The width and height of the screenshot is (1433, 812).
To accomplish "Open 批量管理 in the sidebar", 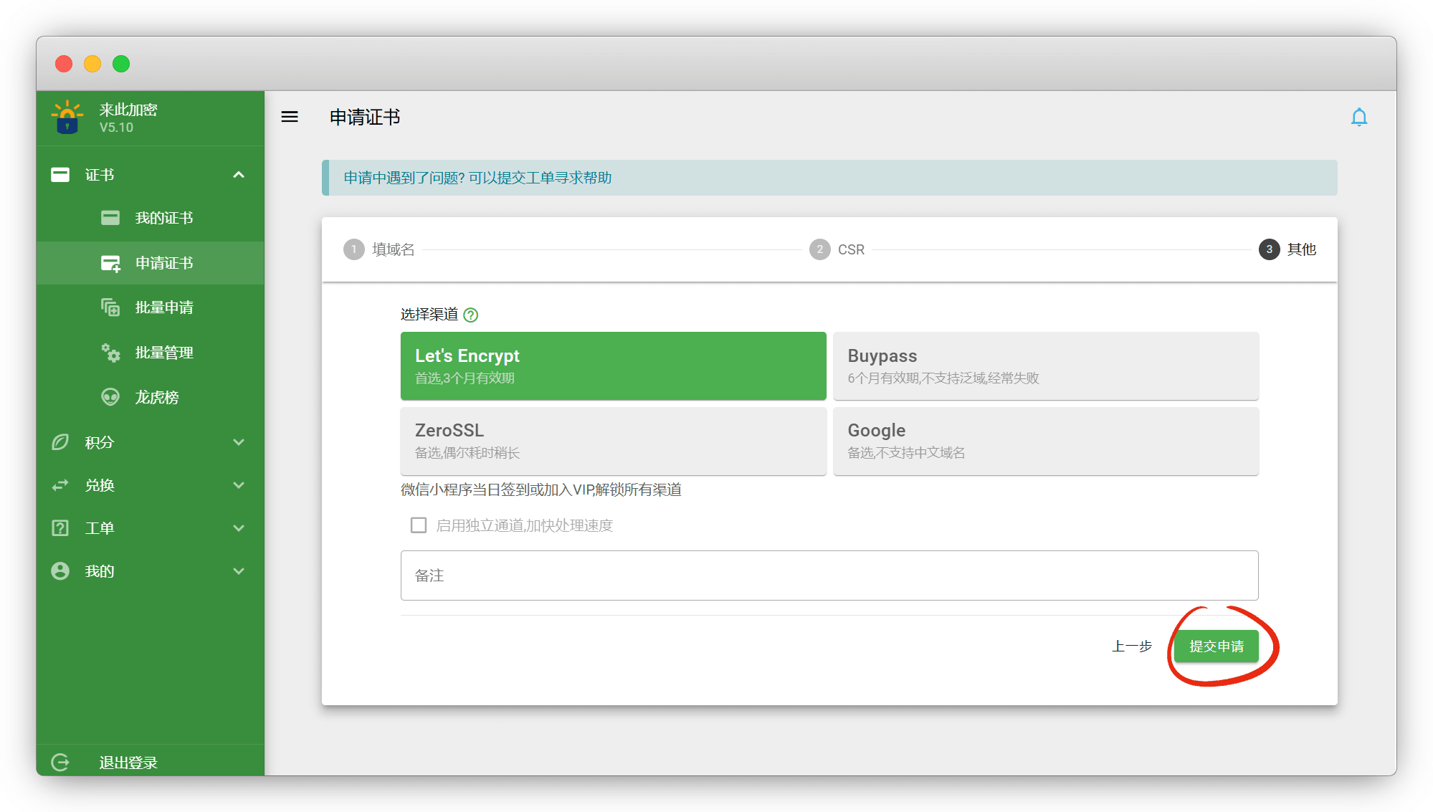I will [163, 353].
